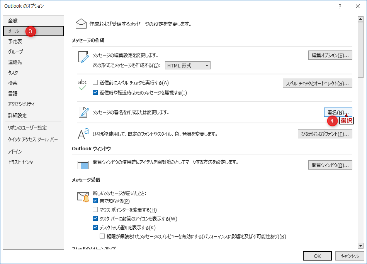
Task: Click the pencil-and-page icon for message editing settings
Action: tap(83, 57)
